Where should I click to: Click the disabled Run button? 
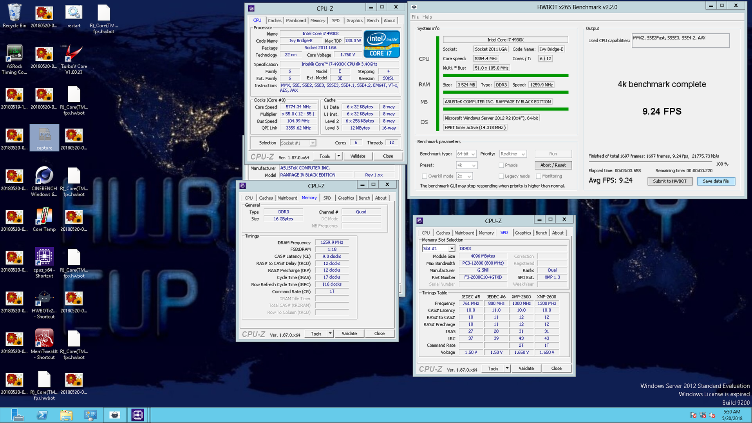[x=553, y=154]
